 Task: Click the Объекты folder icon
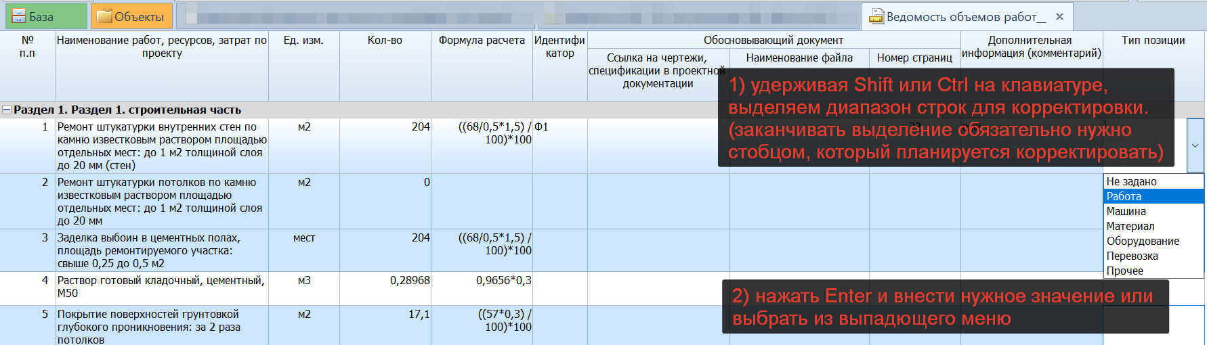click(x=104, y=16)
